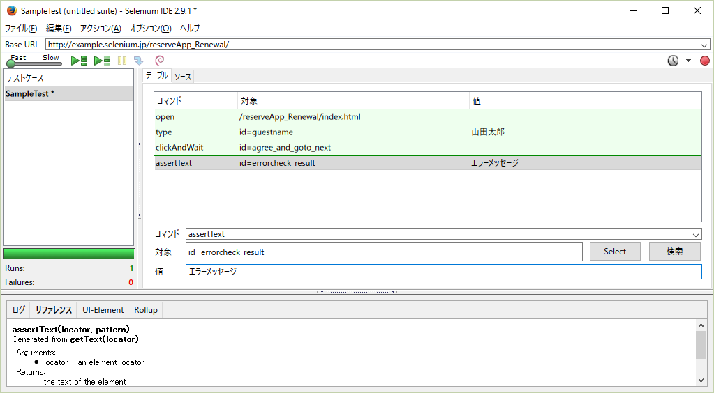This screenshot has width=714, height=393.
Task: Open the test scheduler clock icon
Action: [673, 61]
